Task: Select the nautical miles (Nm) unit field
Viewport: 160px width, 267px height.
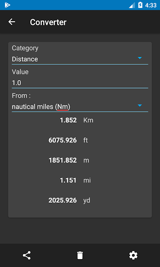Action: point(80,107)
